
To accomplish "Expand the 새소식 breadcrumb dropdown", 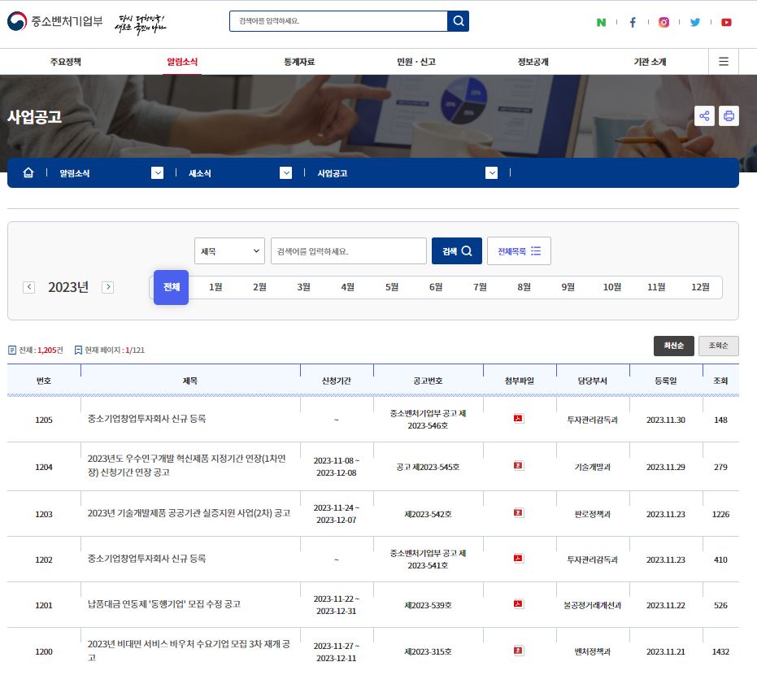I will (285, 172).
